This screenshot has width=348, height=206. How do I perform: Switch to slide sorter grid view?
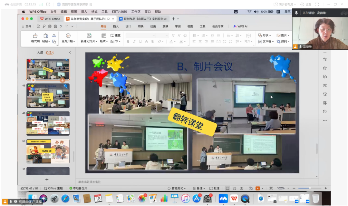click(x=235, y=188)
